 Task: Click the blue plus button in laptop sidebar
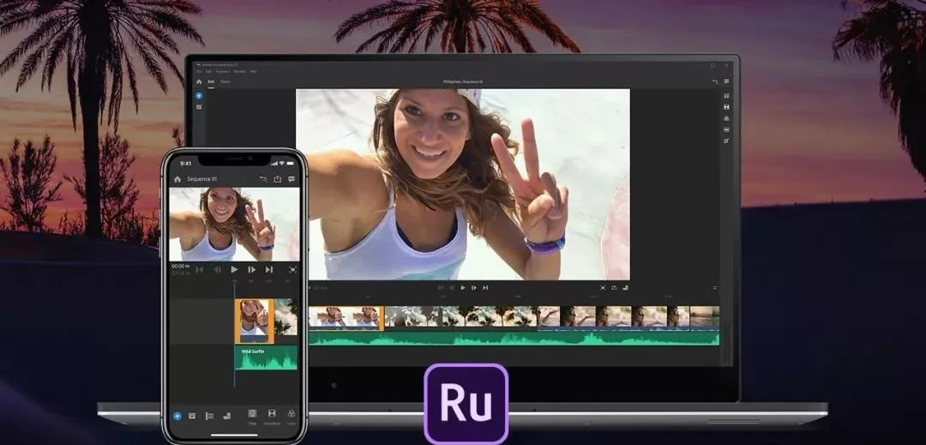pos(199,96)
